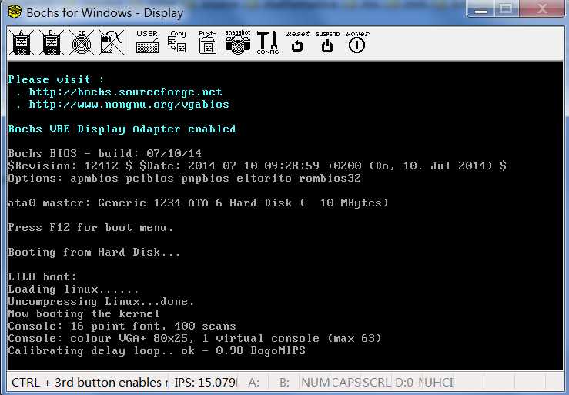
Task: Click the 'ata0 master: Generic 1234' line
Action: 198,203
